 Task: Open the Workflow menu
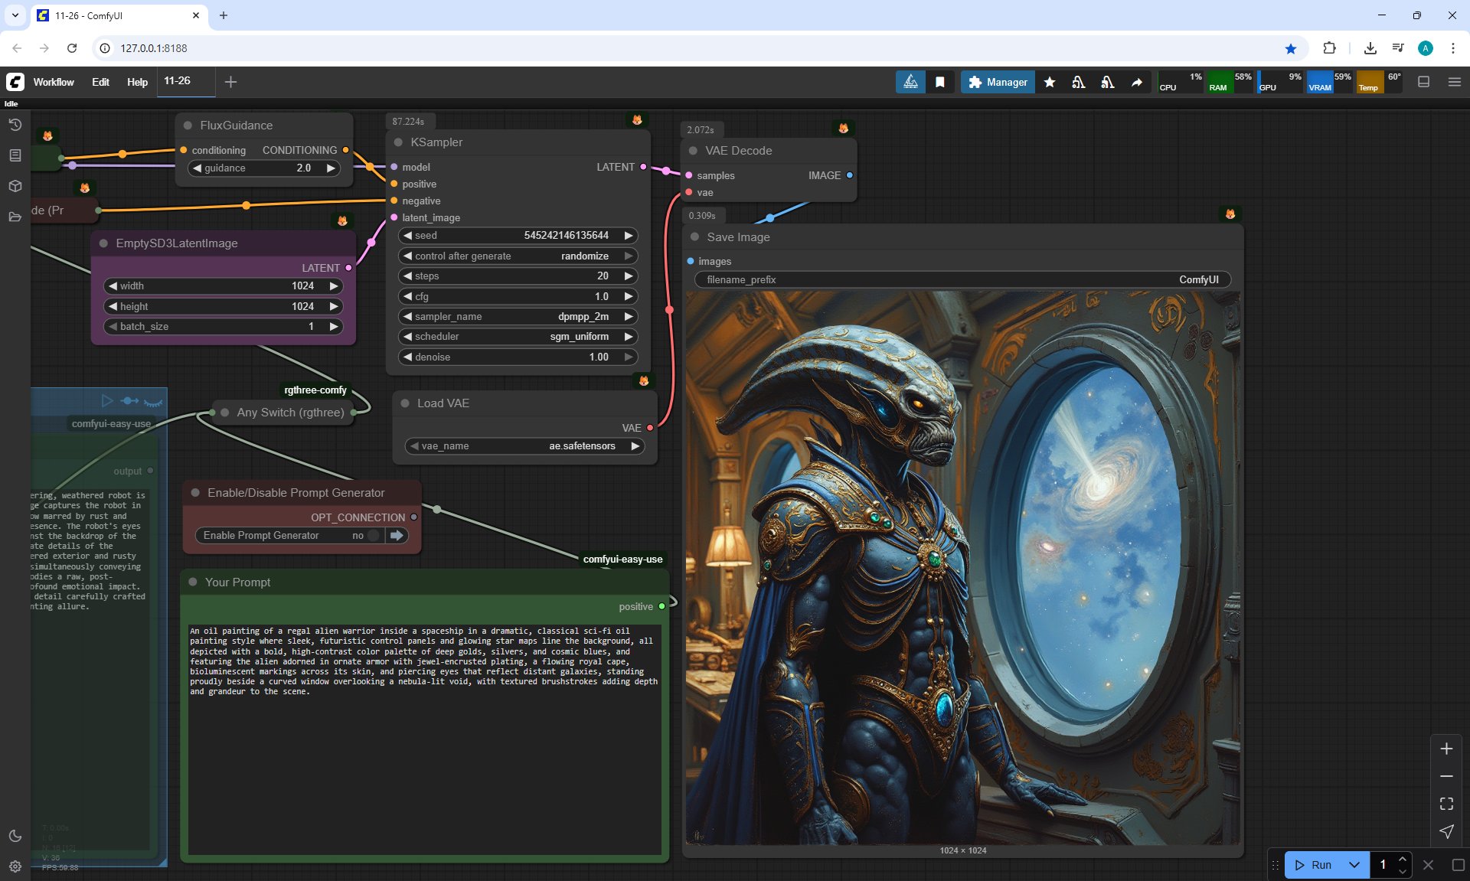pos(54,82)
